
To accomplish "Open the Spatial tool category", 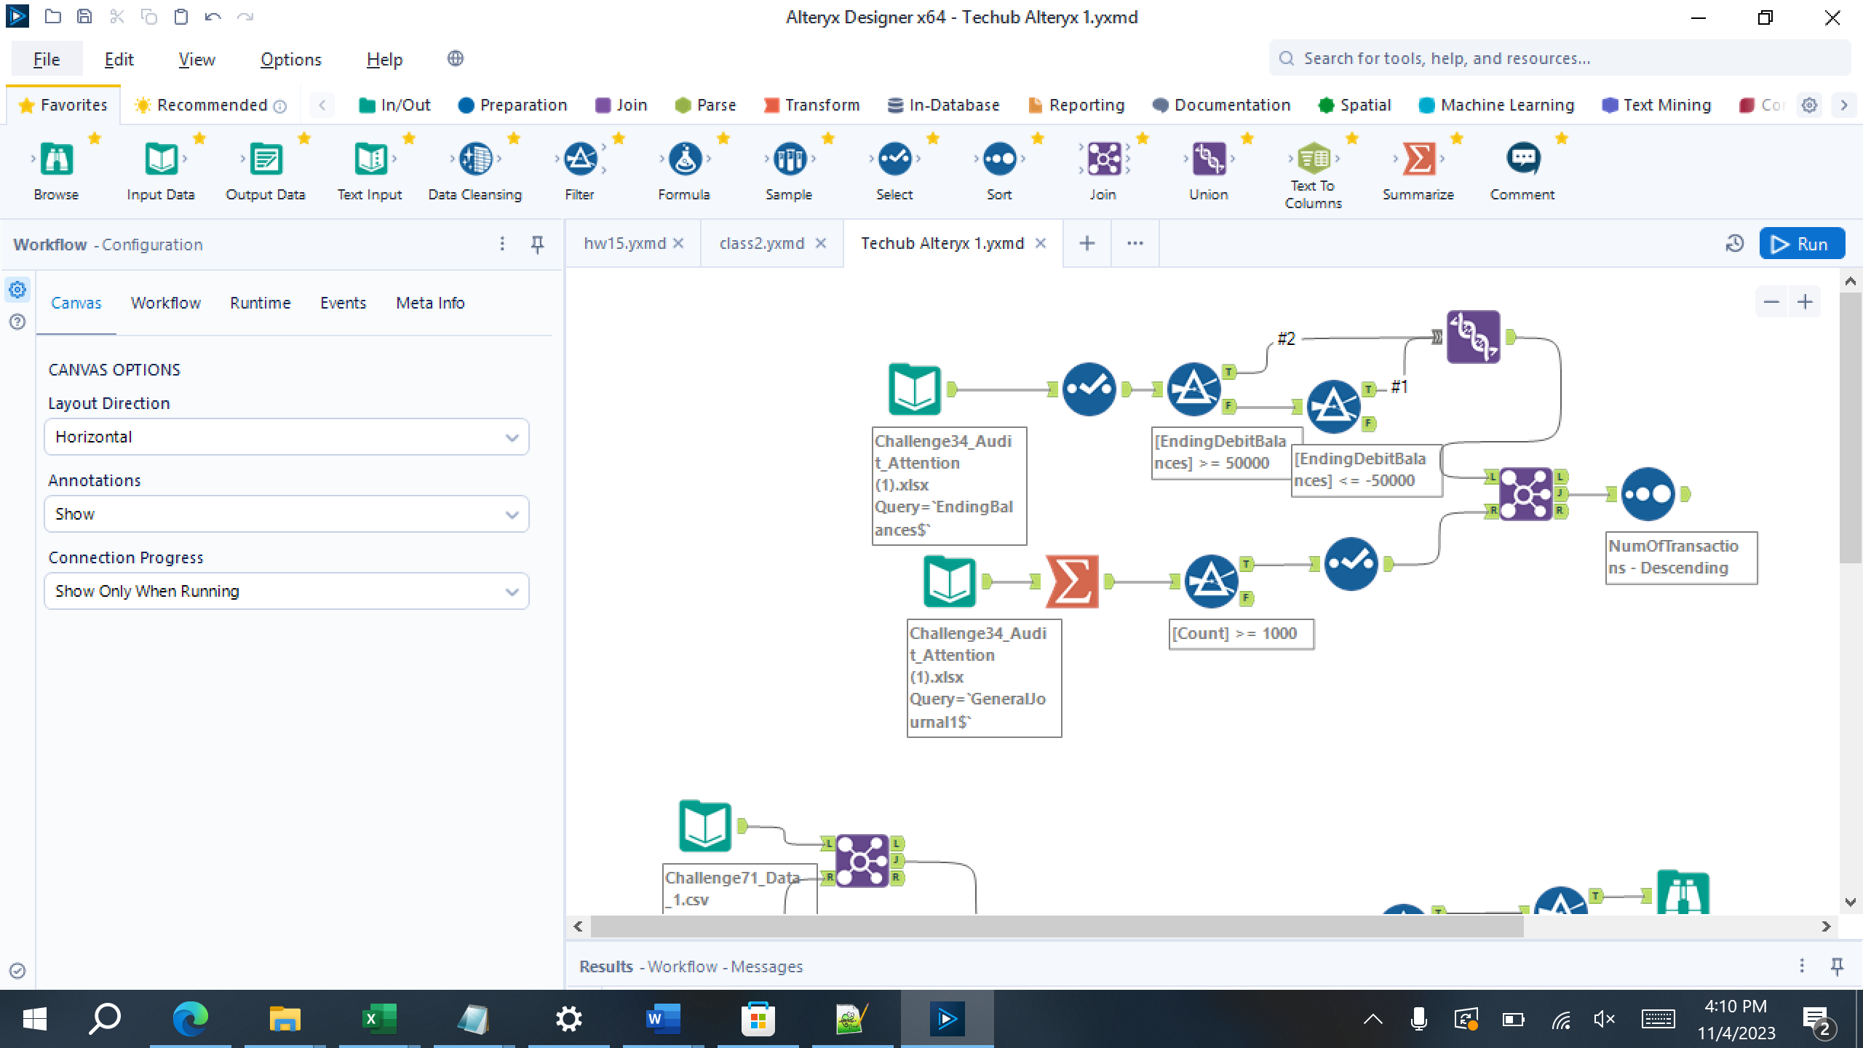I will coord(1355,105).
